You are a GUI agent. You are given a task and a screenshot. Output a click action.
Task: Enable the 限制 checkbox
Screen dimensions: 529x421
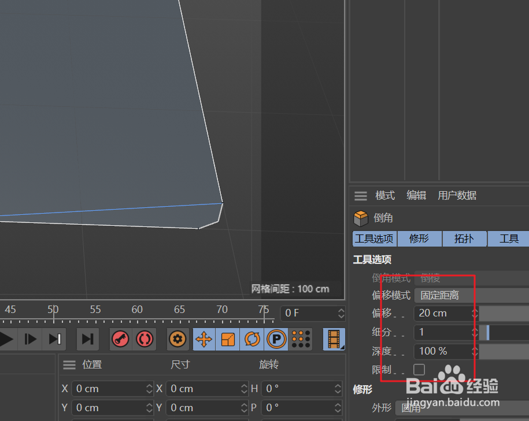pos(419,370)
